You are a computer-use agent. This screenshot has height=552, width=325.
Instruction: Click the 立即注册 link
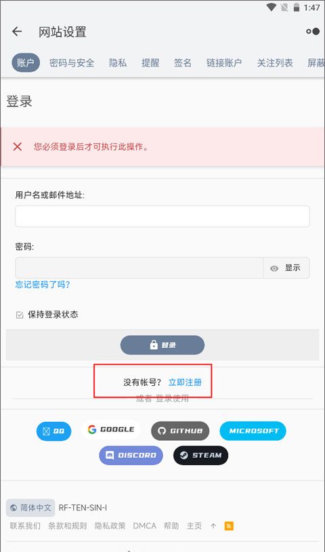185,382
